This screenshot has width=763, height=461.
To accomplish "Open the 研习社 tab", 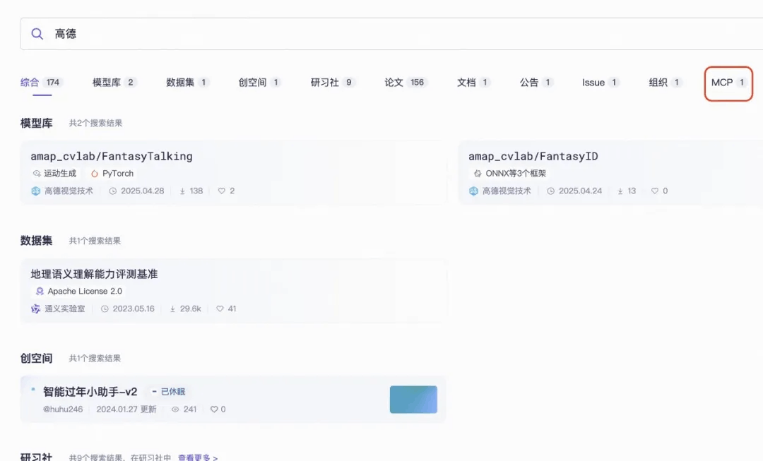I will (x=333, y=82).
